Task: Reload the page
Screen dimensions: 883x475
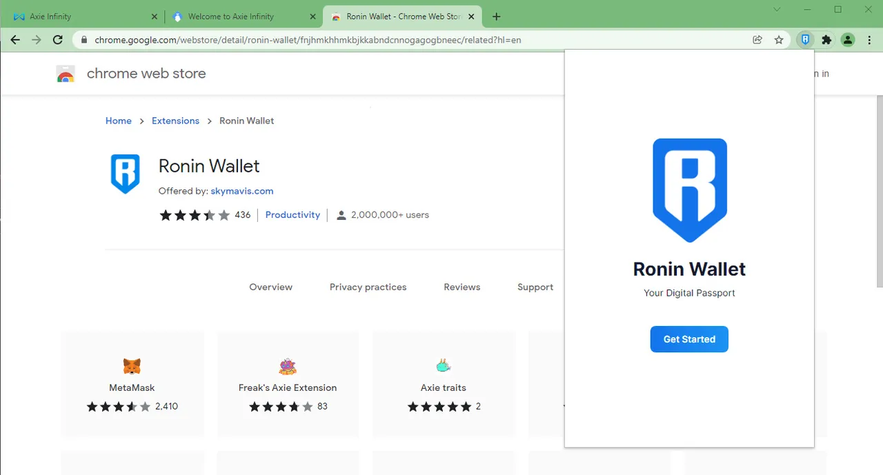Action: click(x=58, y=40)
